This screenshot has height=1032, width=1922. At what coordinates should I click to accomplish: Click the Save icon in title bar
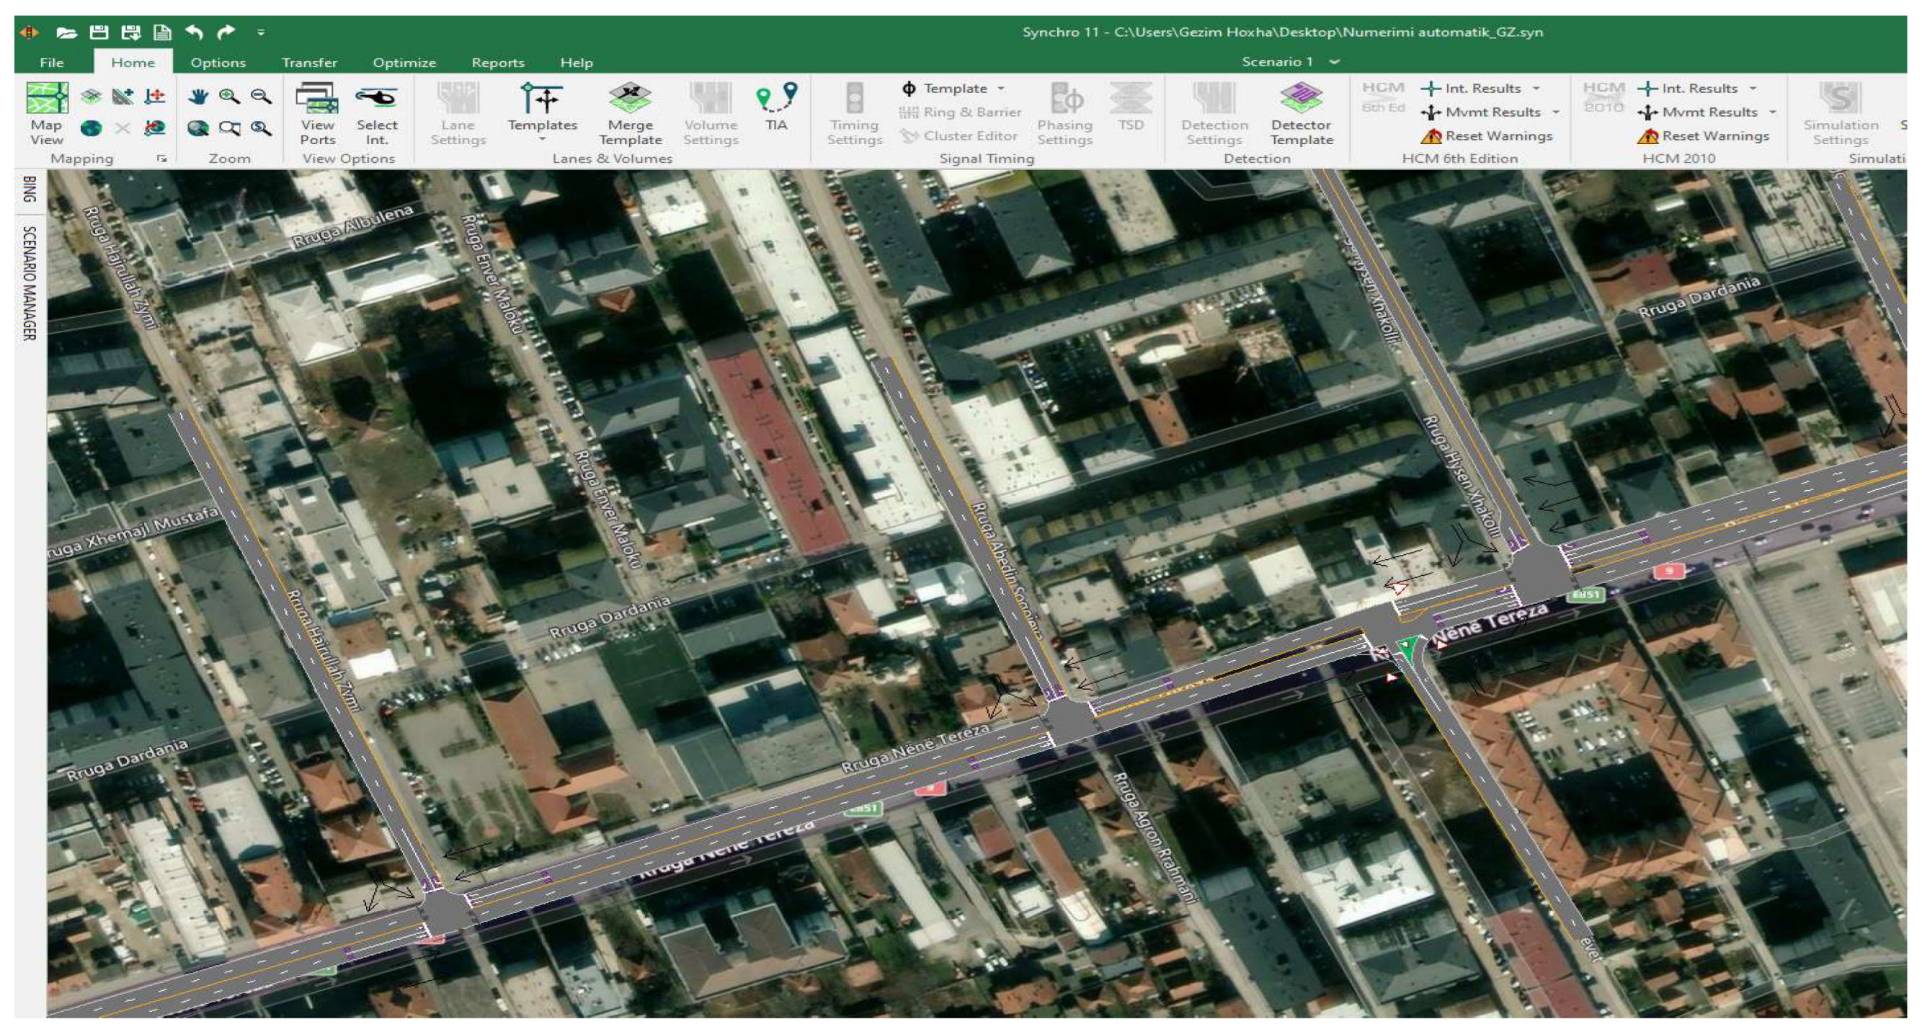pyautogui.click(x=99, y=32)
